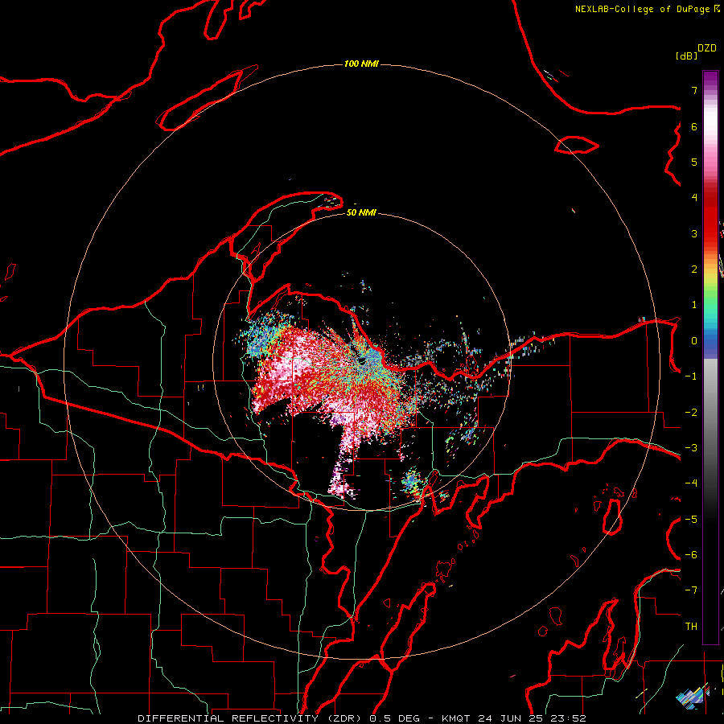Click the Differential Reflectivity caption at the bottom

(x=361, y=718)
